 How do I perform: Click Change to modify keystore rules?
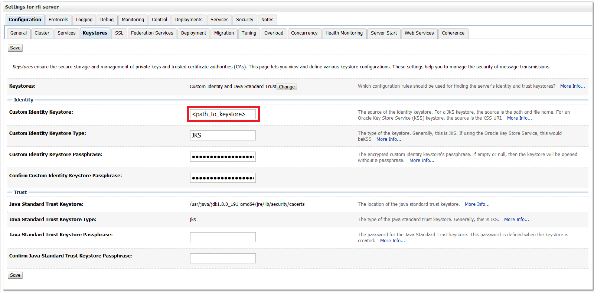tap(287, 87)
